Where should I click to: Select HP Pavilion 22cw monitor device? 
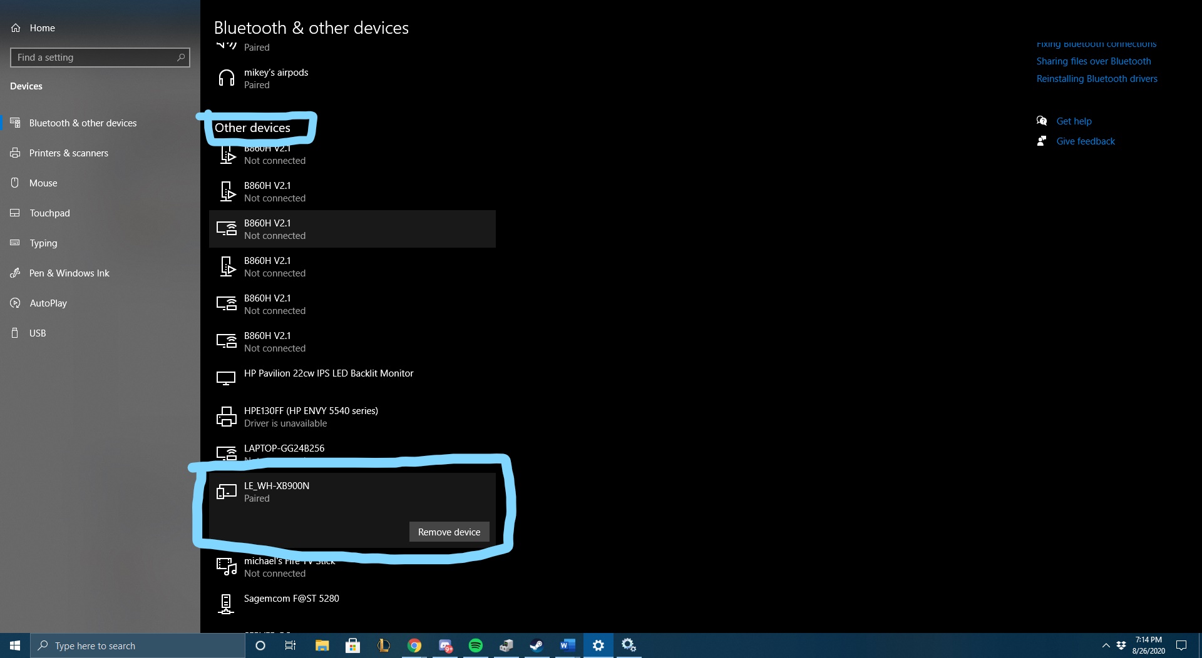coord(352,379)
